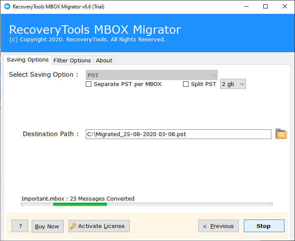Screen dimensions: 295x241
Task: Click the green conversion progress bar
Action: click(x=146, y=204)
